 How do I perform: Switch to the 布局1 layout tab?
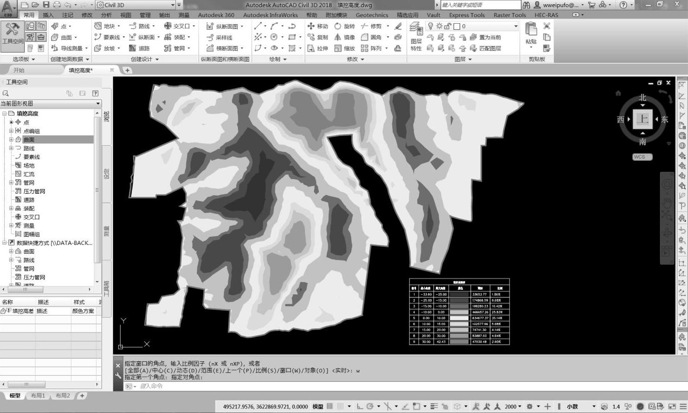click(38, 395)
